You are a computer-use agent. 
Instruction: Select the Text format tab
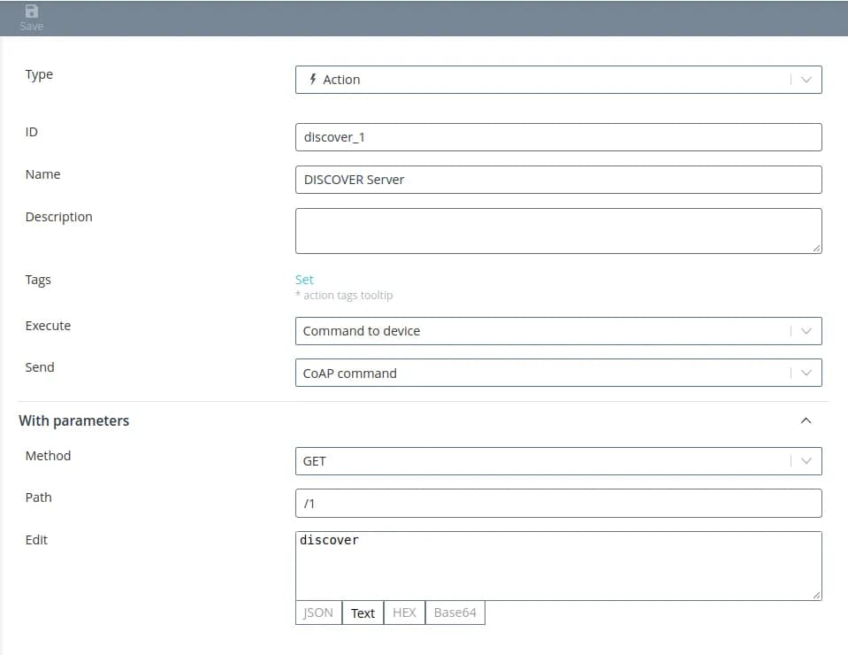(x=363, y=613)
